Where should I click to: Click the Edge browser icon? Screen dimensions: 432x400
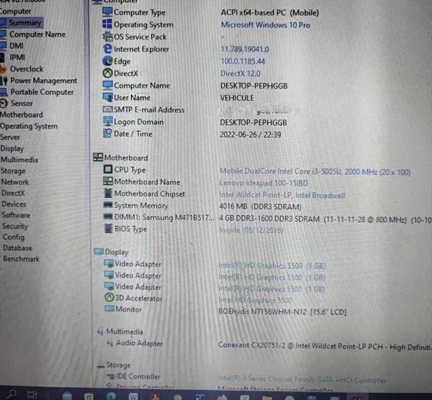point(107,61)
